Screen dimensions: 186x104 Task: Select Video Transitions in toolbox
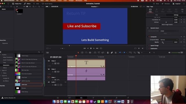[8, 57]
